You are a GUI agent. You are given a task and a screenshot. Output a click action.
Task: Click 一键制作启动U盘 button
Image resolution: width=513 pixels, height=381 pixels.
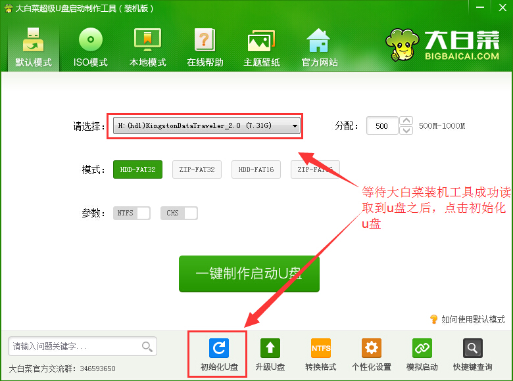[249, 273]
